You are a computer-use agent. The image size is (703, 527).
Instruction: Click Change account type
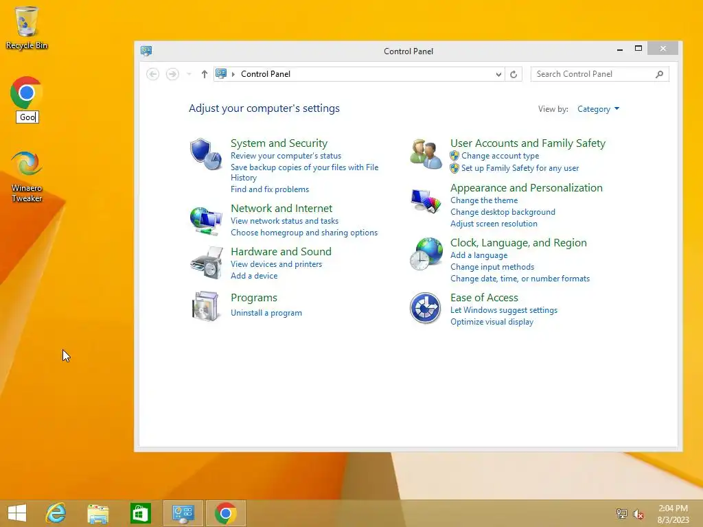(500, 156)
